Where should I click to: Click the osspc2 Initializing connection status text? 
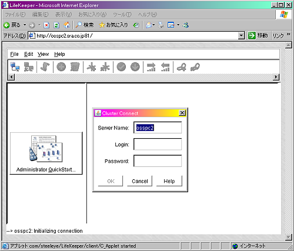point(45,231)
